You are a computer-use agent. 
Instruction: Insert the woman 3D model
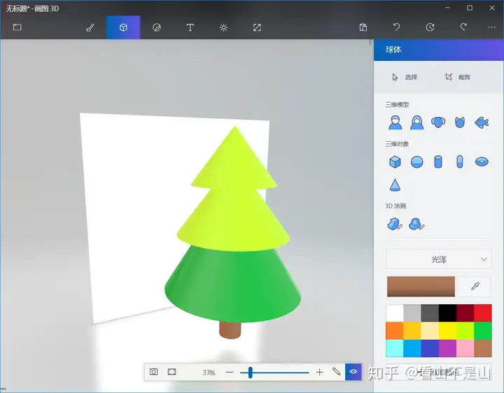tap(417, 122)
